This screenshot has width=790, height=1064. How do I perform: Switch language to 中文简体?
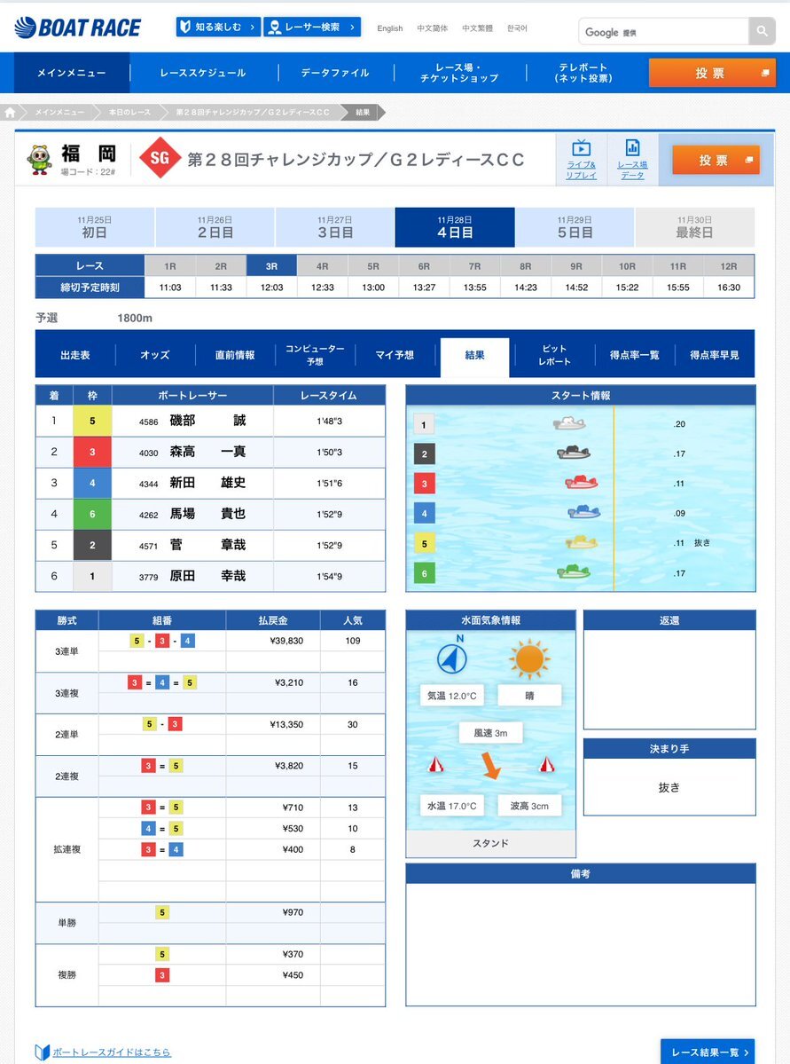[x=432, y=28]
